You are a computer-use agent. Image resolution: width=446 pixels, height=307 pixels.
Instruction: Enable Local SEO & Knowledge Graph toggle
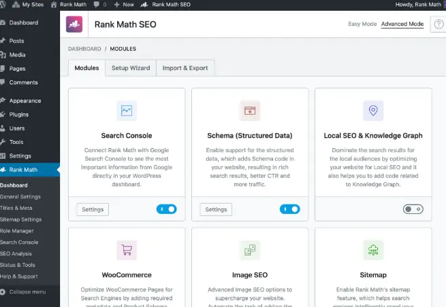pos(413,209)
